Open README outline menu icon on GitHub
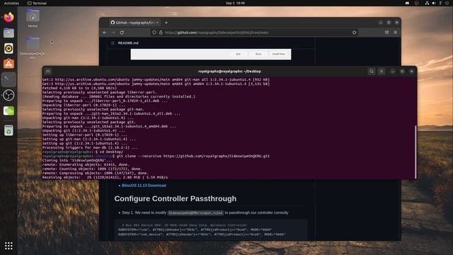Image resolution: width=453 pixels, height=255 pixels. pos(113,42)
